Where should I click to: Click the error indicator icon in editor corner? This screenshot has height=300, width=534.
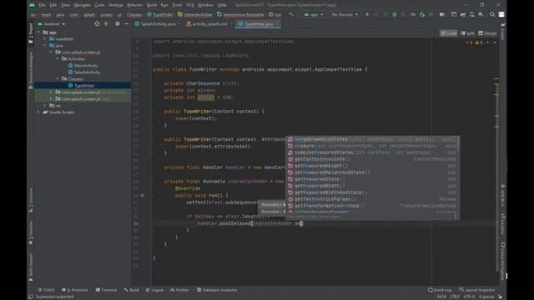tap(468, 42)
